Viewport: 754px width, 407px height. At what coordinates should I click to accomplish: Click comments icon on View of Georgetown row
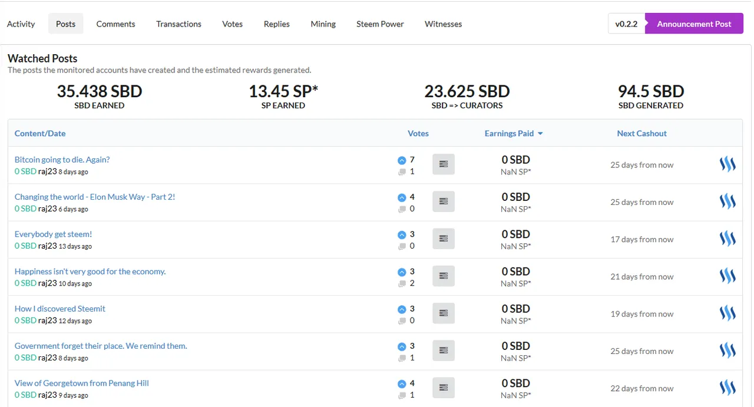[x=402, y=395]
